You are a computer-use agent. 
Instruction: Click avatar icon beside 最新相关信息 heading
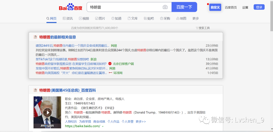pos(35,37)
